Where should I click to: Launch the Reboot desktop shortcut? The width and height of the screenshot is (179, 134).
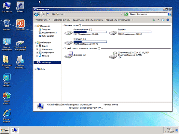[20, 7]
